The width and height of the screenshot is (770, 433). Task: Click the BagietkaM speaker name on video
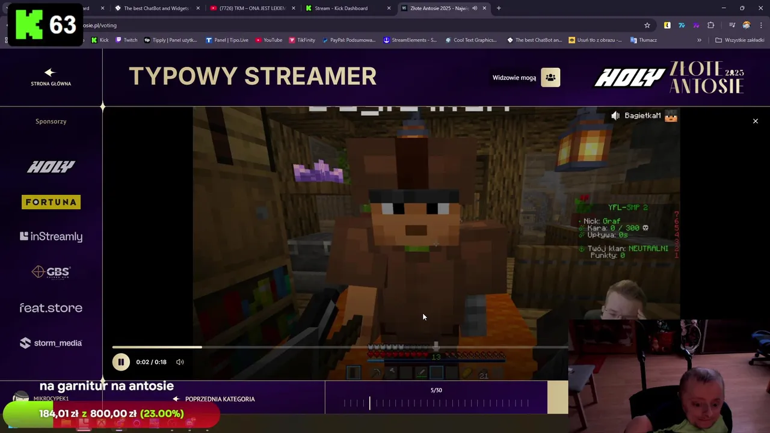pos(642,115)
